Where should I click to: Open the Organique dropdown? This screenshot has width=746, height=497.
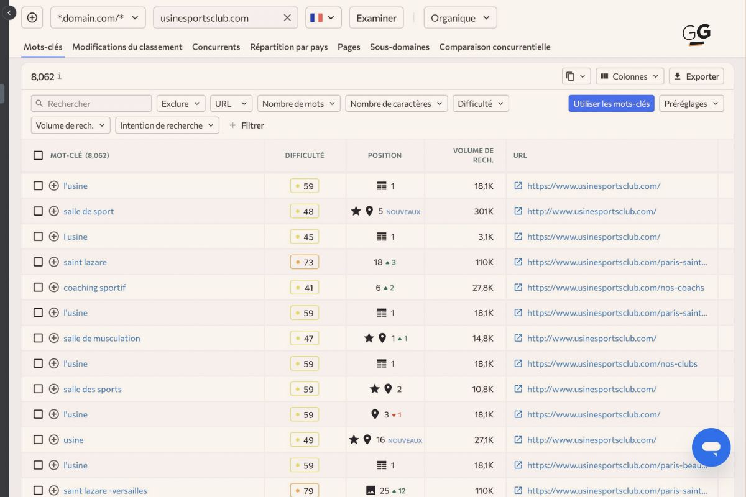click(460, 17)
